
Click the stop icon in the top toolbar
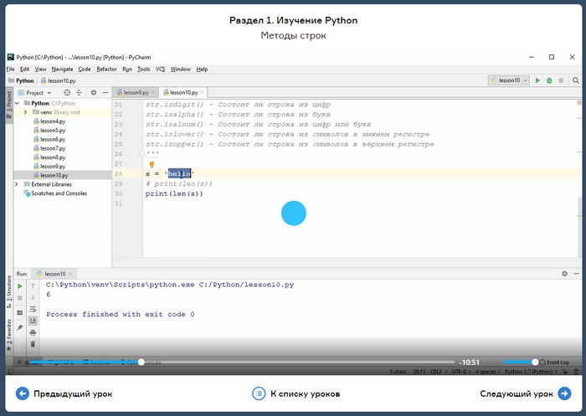[x=561, y=80]
